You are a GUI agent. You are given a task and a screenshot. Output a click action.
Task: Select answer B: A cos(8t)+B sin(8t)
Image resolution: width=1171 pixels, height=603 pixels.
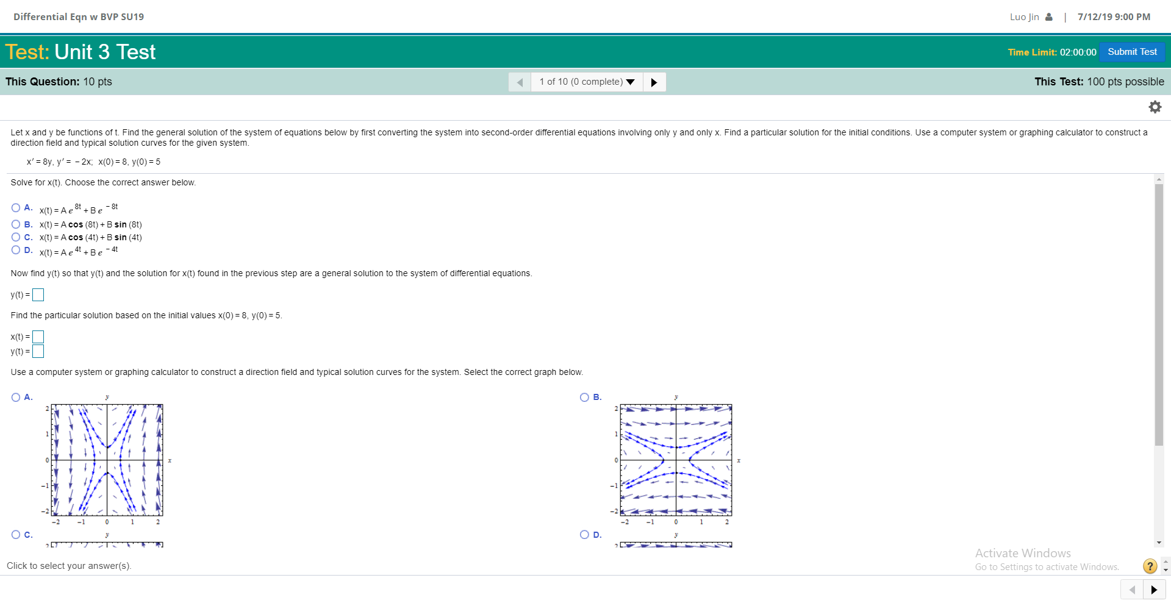16,224
